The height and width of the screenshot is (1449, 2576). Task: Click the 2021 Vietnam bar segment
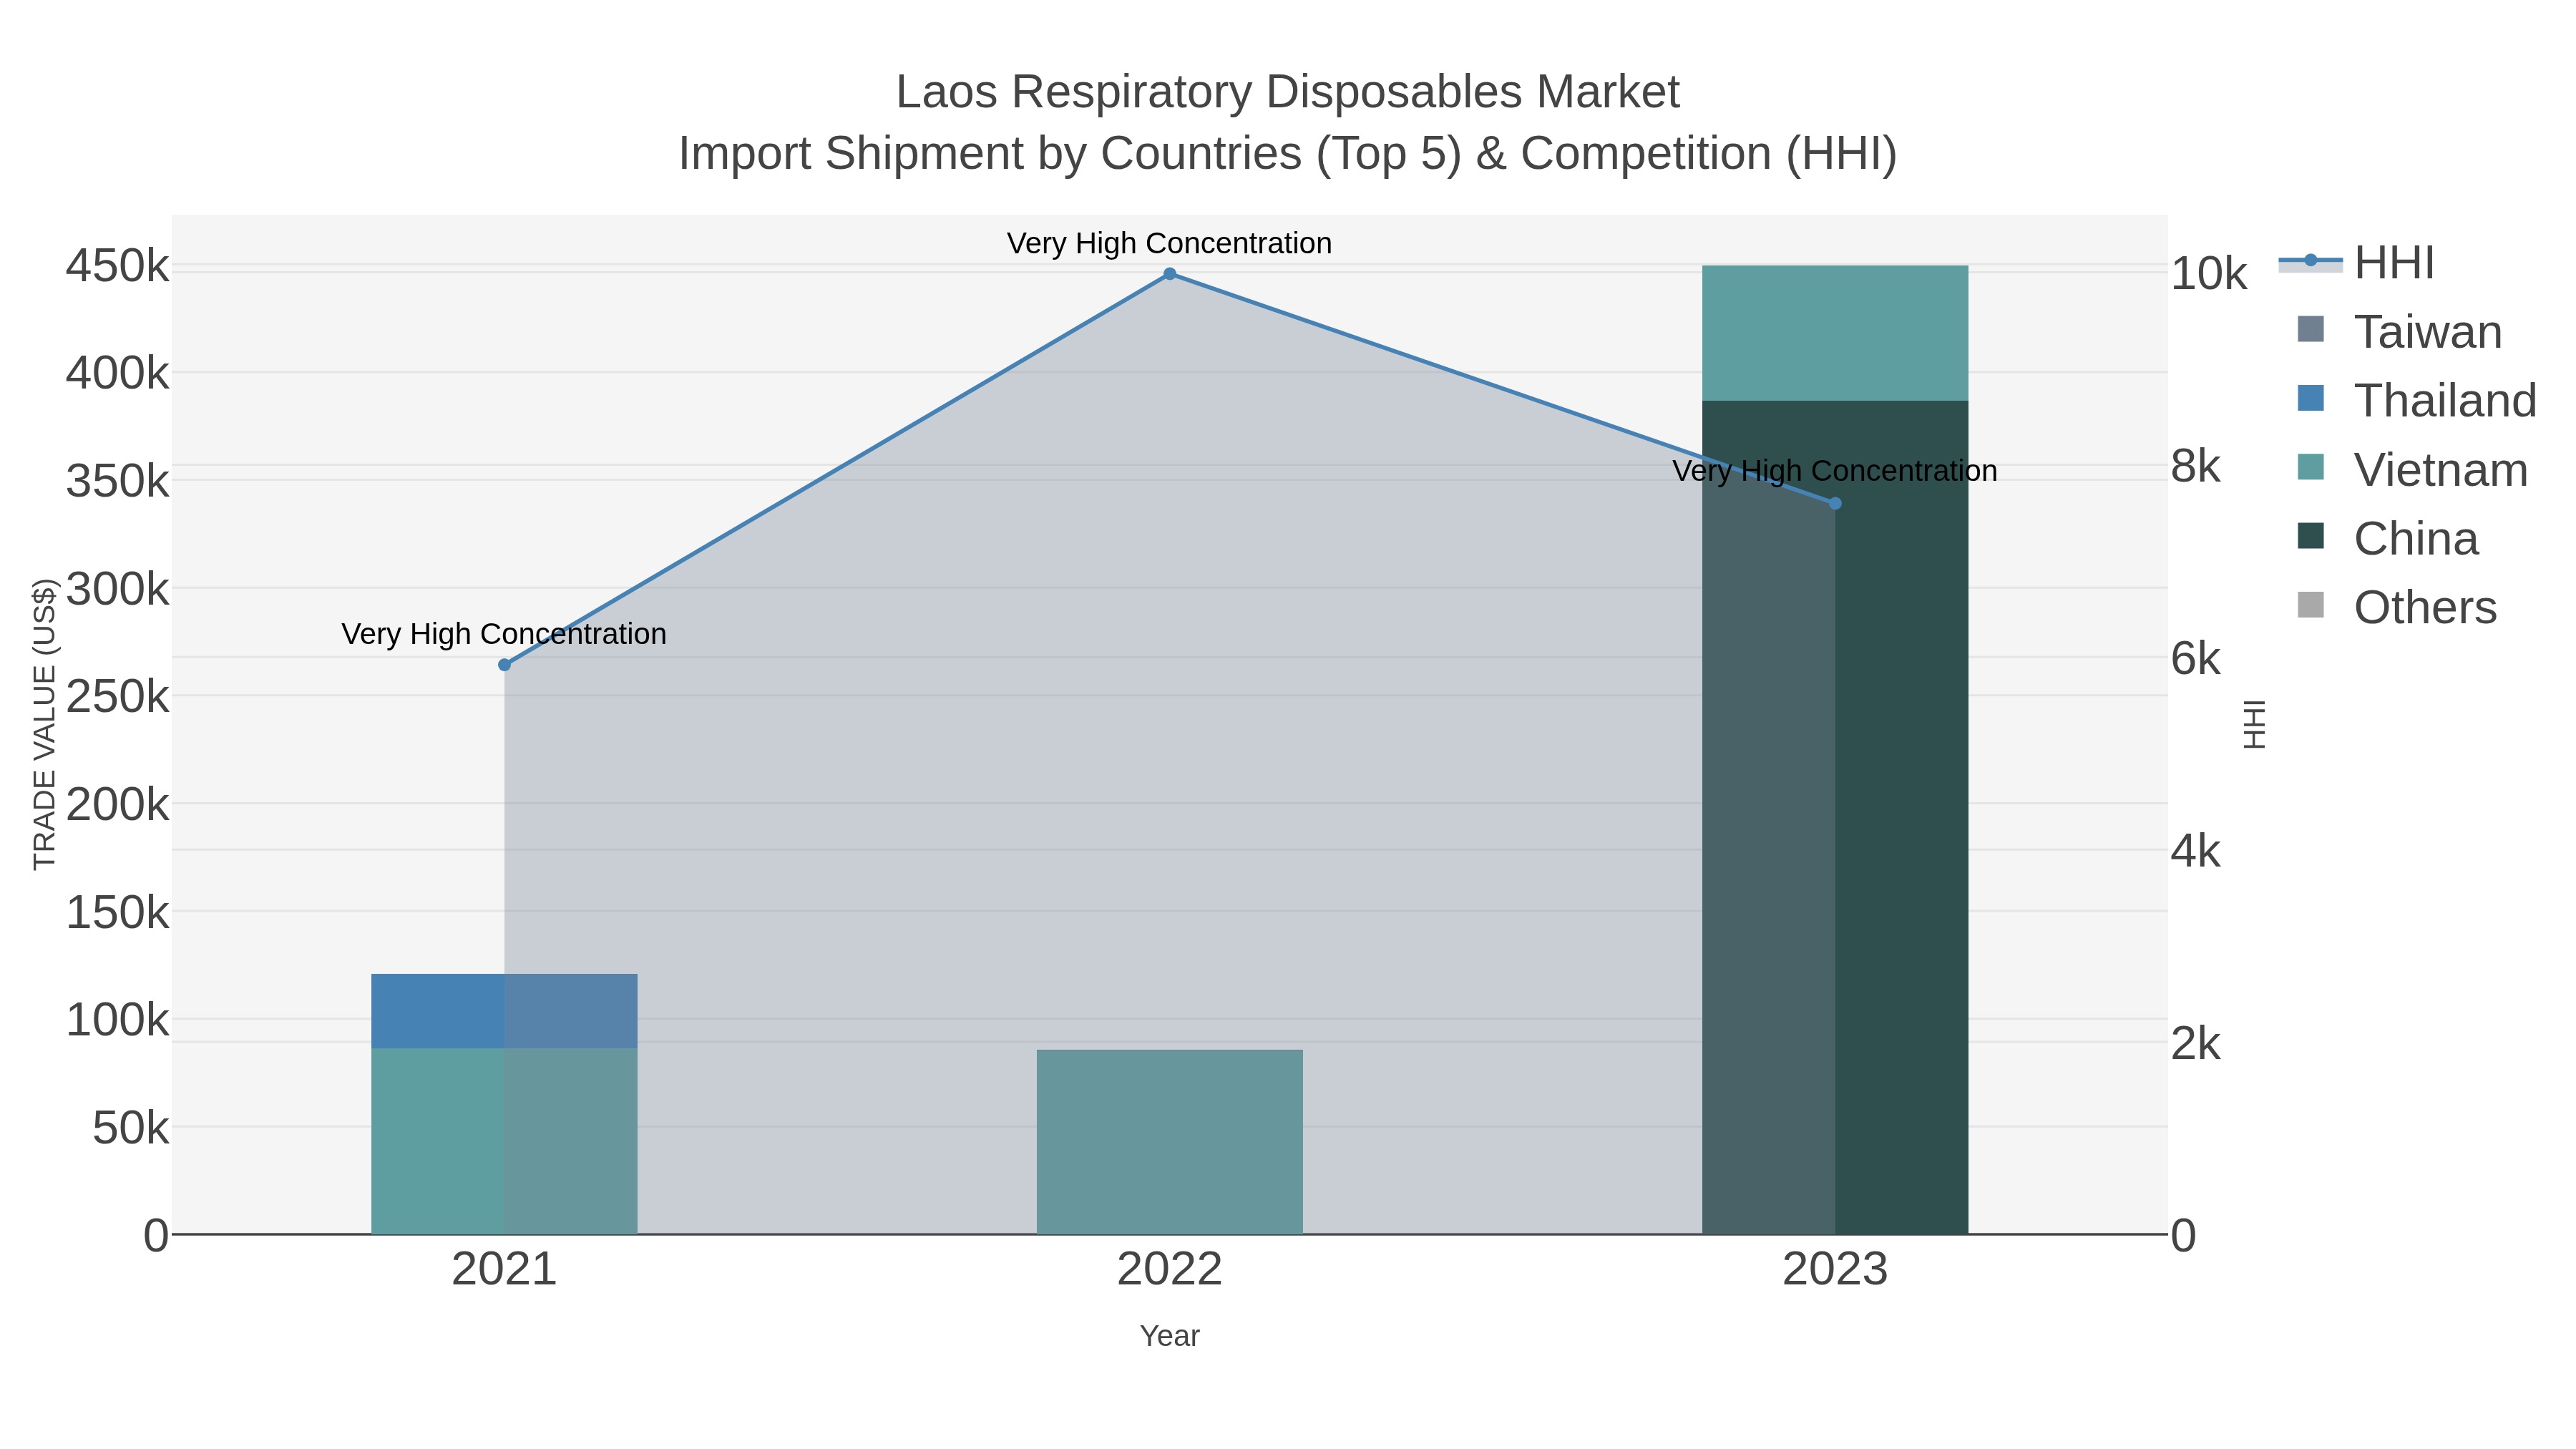pyautogui.click(x=504, y=1141)
